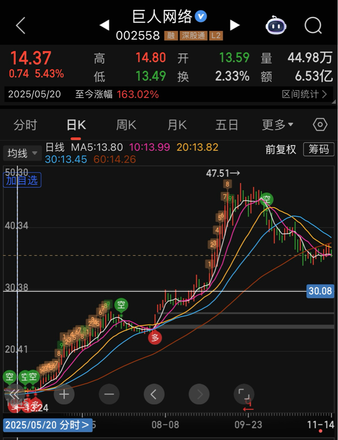Switch to previous stock with left triangle
Viewport: 338px width, 440px height.
tap(104, 25)
